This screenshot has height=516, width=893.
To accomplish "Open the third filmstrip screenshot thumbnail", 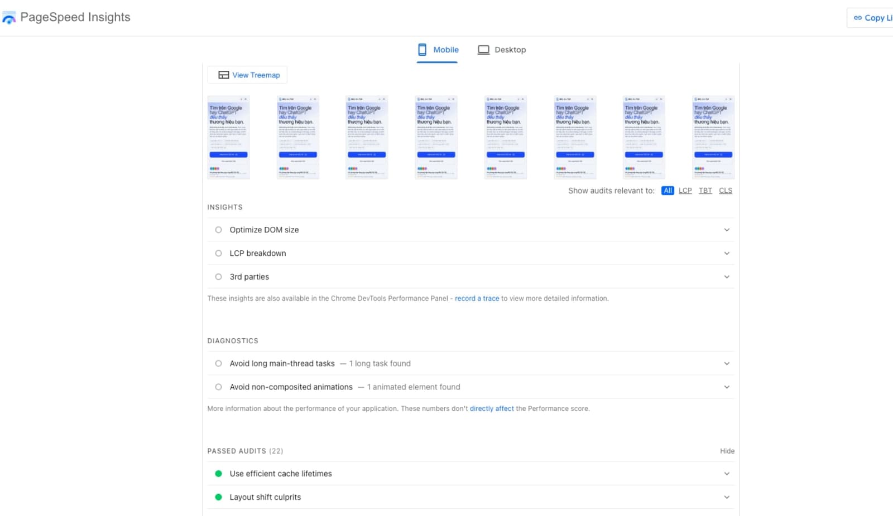I will pyautogui.click(x=367, y=137).
